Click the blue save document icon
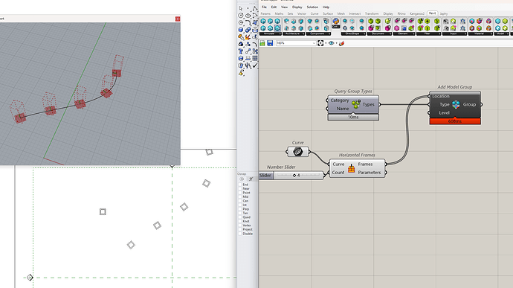Viewport: 513px width, 288px height. tap(270, 43)
